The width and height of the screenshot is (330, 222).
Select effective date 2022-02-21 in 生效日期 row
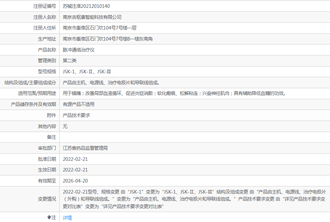click(75, 170)
